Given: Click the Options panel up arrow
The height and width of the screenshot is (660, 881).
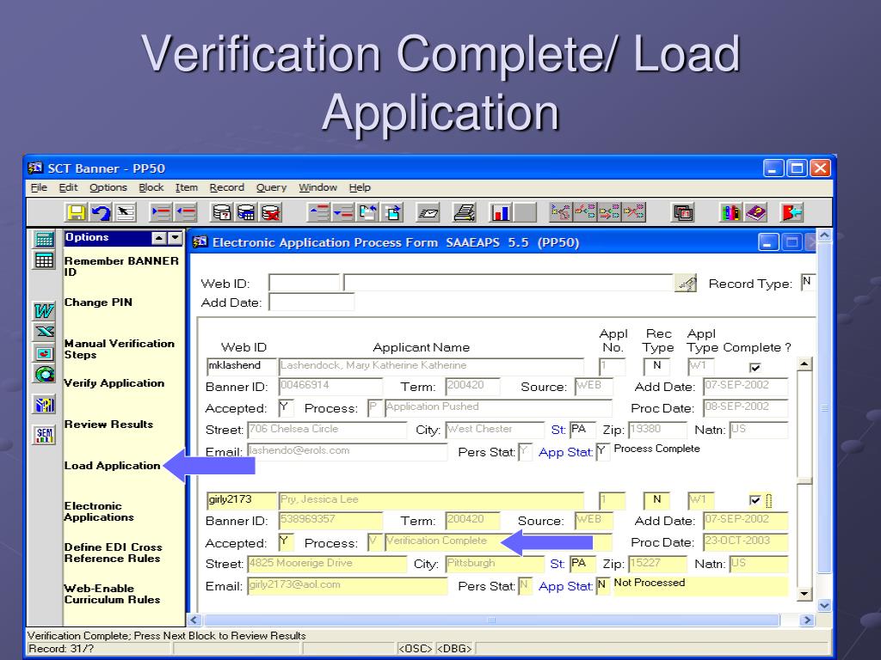Looking at the screenshot, I should coord(159,238).
